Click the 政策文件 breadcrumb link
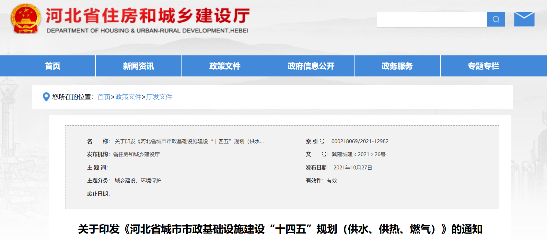Image resolution: width=547 pixels, height=240 pixels. point(128,97)
